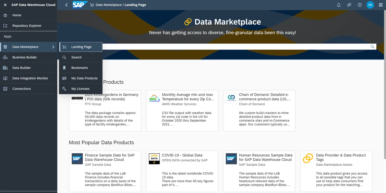Select Bookmarks in the submenu
The width and height of the screenshot is (386, 193).
tap(81, 68)
